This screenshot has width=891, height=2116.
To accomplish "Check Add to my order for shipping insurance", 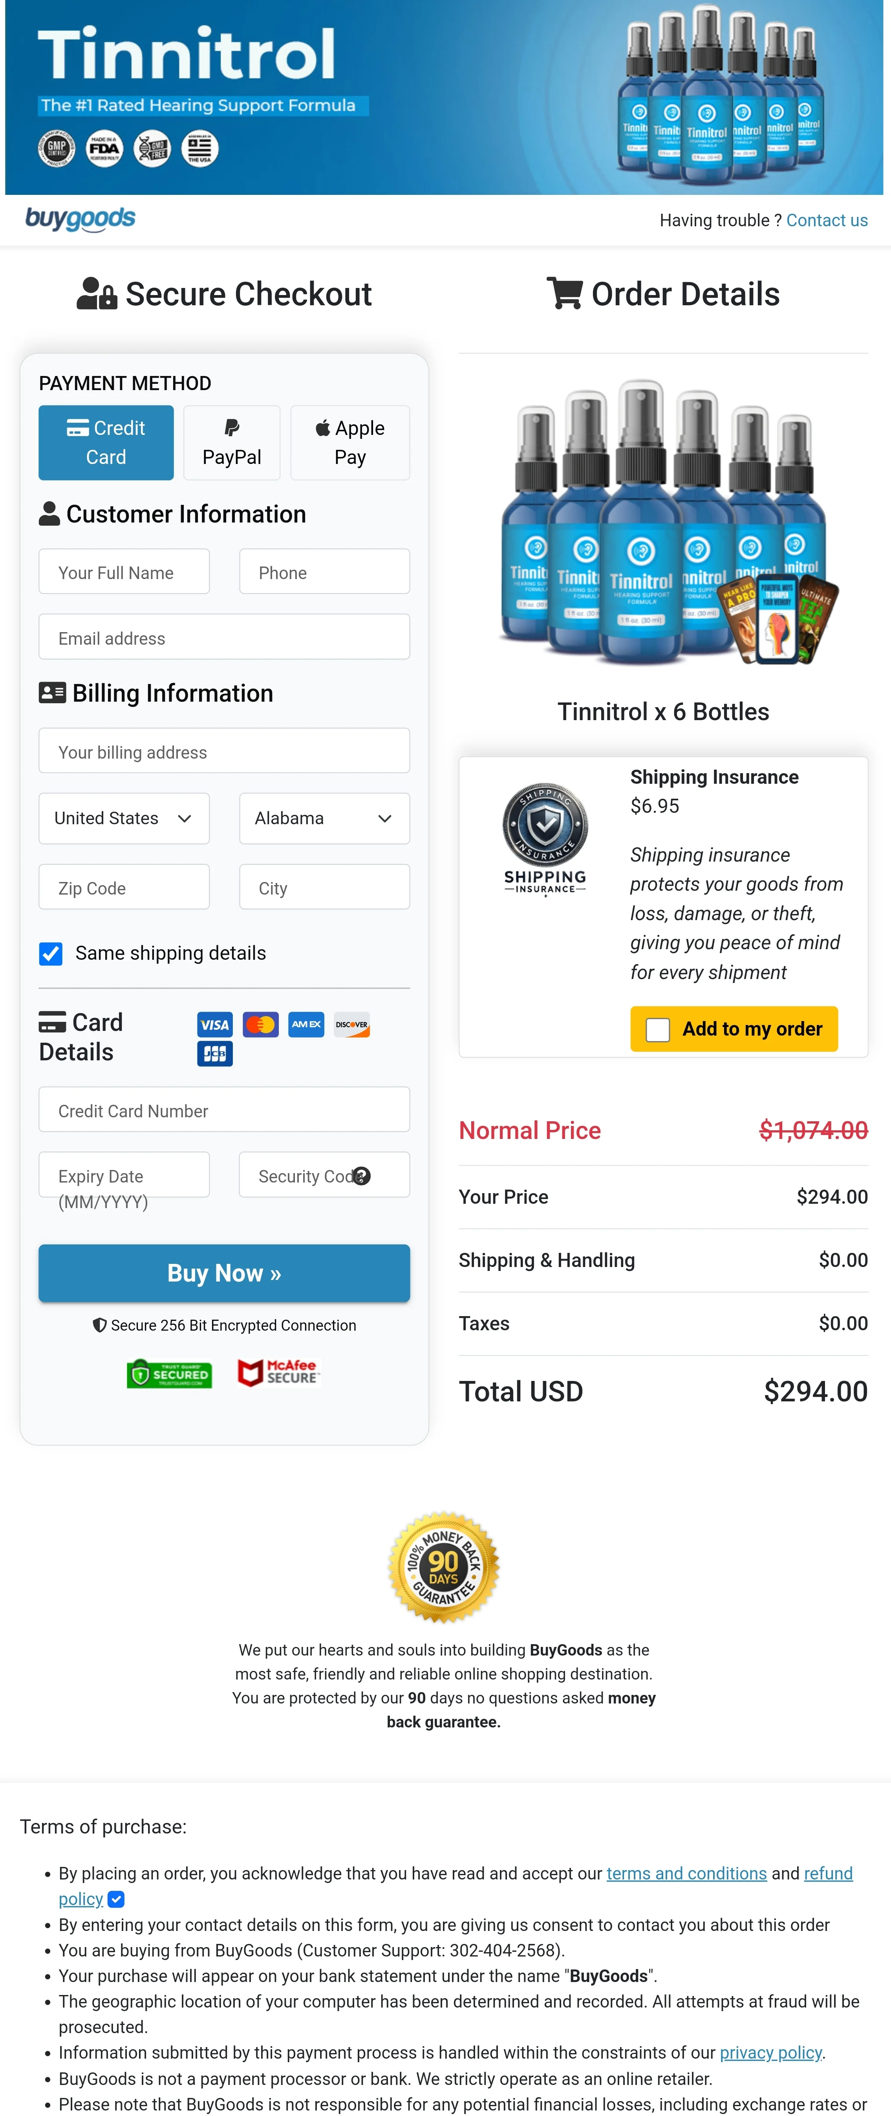I will pyautogui.click(x=657, y=1029).
